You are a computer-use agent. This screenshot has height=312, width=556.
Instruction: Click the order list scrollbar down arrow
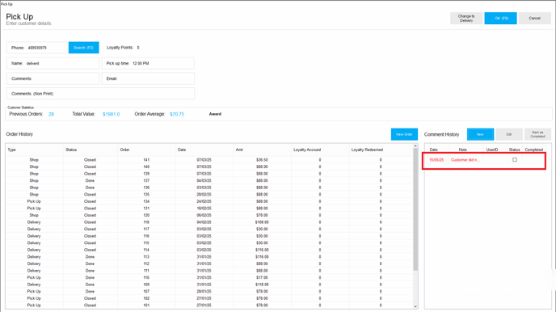click(x=415, y=306)
